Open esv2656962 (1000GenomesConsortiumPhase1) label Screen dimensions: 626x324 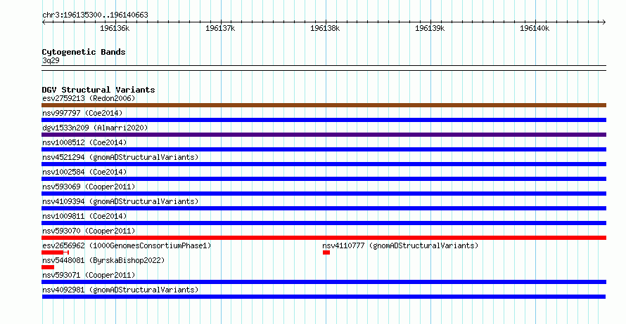[x=127, y=245]
